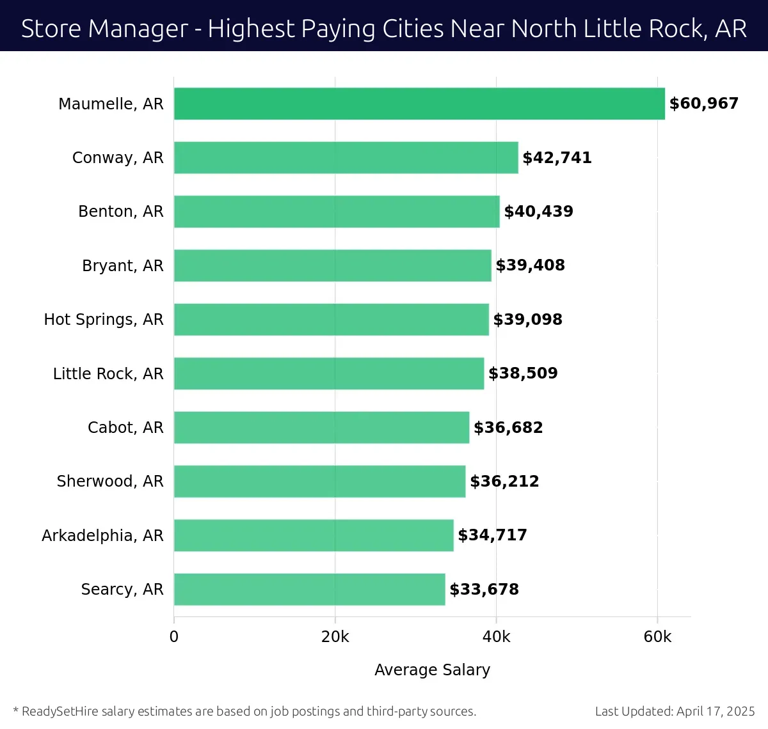This screenshot has height=729, width=768.
Task: Click the Cabot, AR label
Action: pos(125,428)
